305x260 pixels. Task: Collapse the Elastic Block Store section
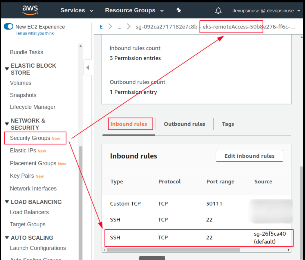pos(7,69)
